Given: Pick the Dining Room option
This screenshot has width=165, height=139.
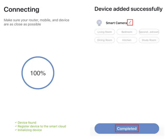Looking at the screenshot, I should point(105,40).
